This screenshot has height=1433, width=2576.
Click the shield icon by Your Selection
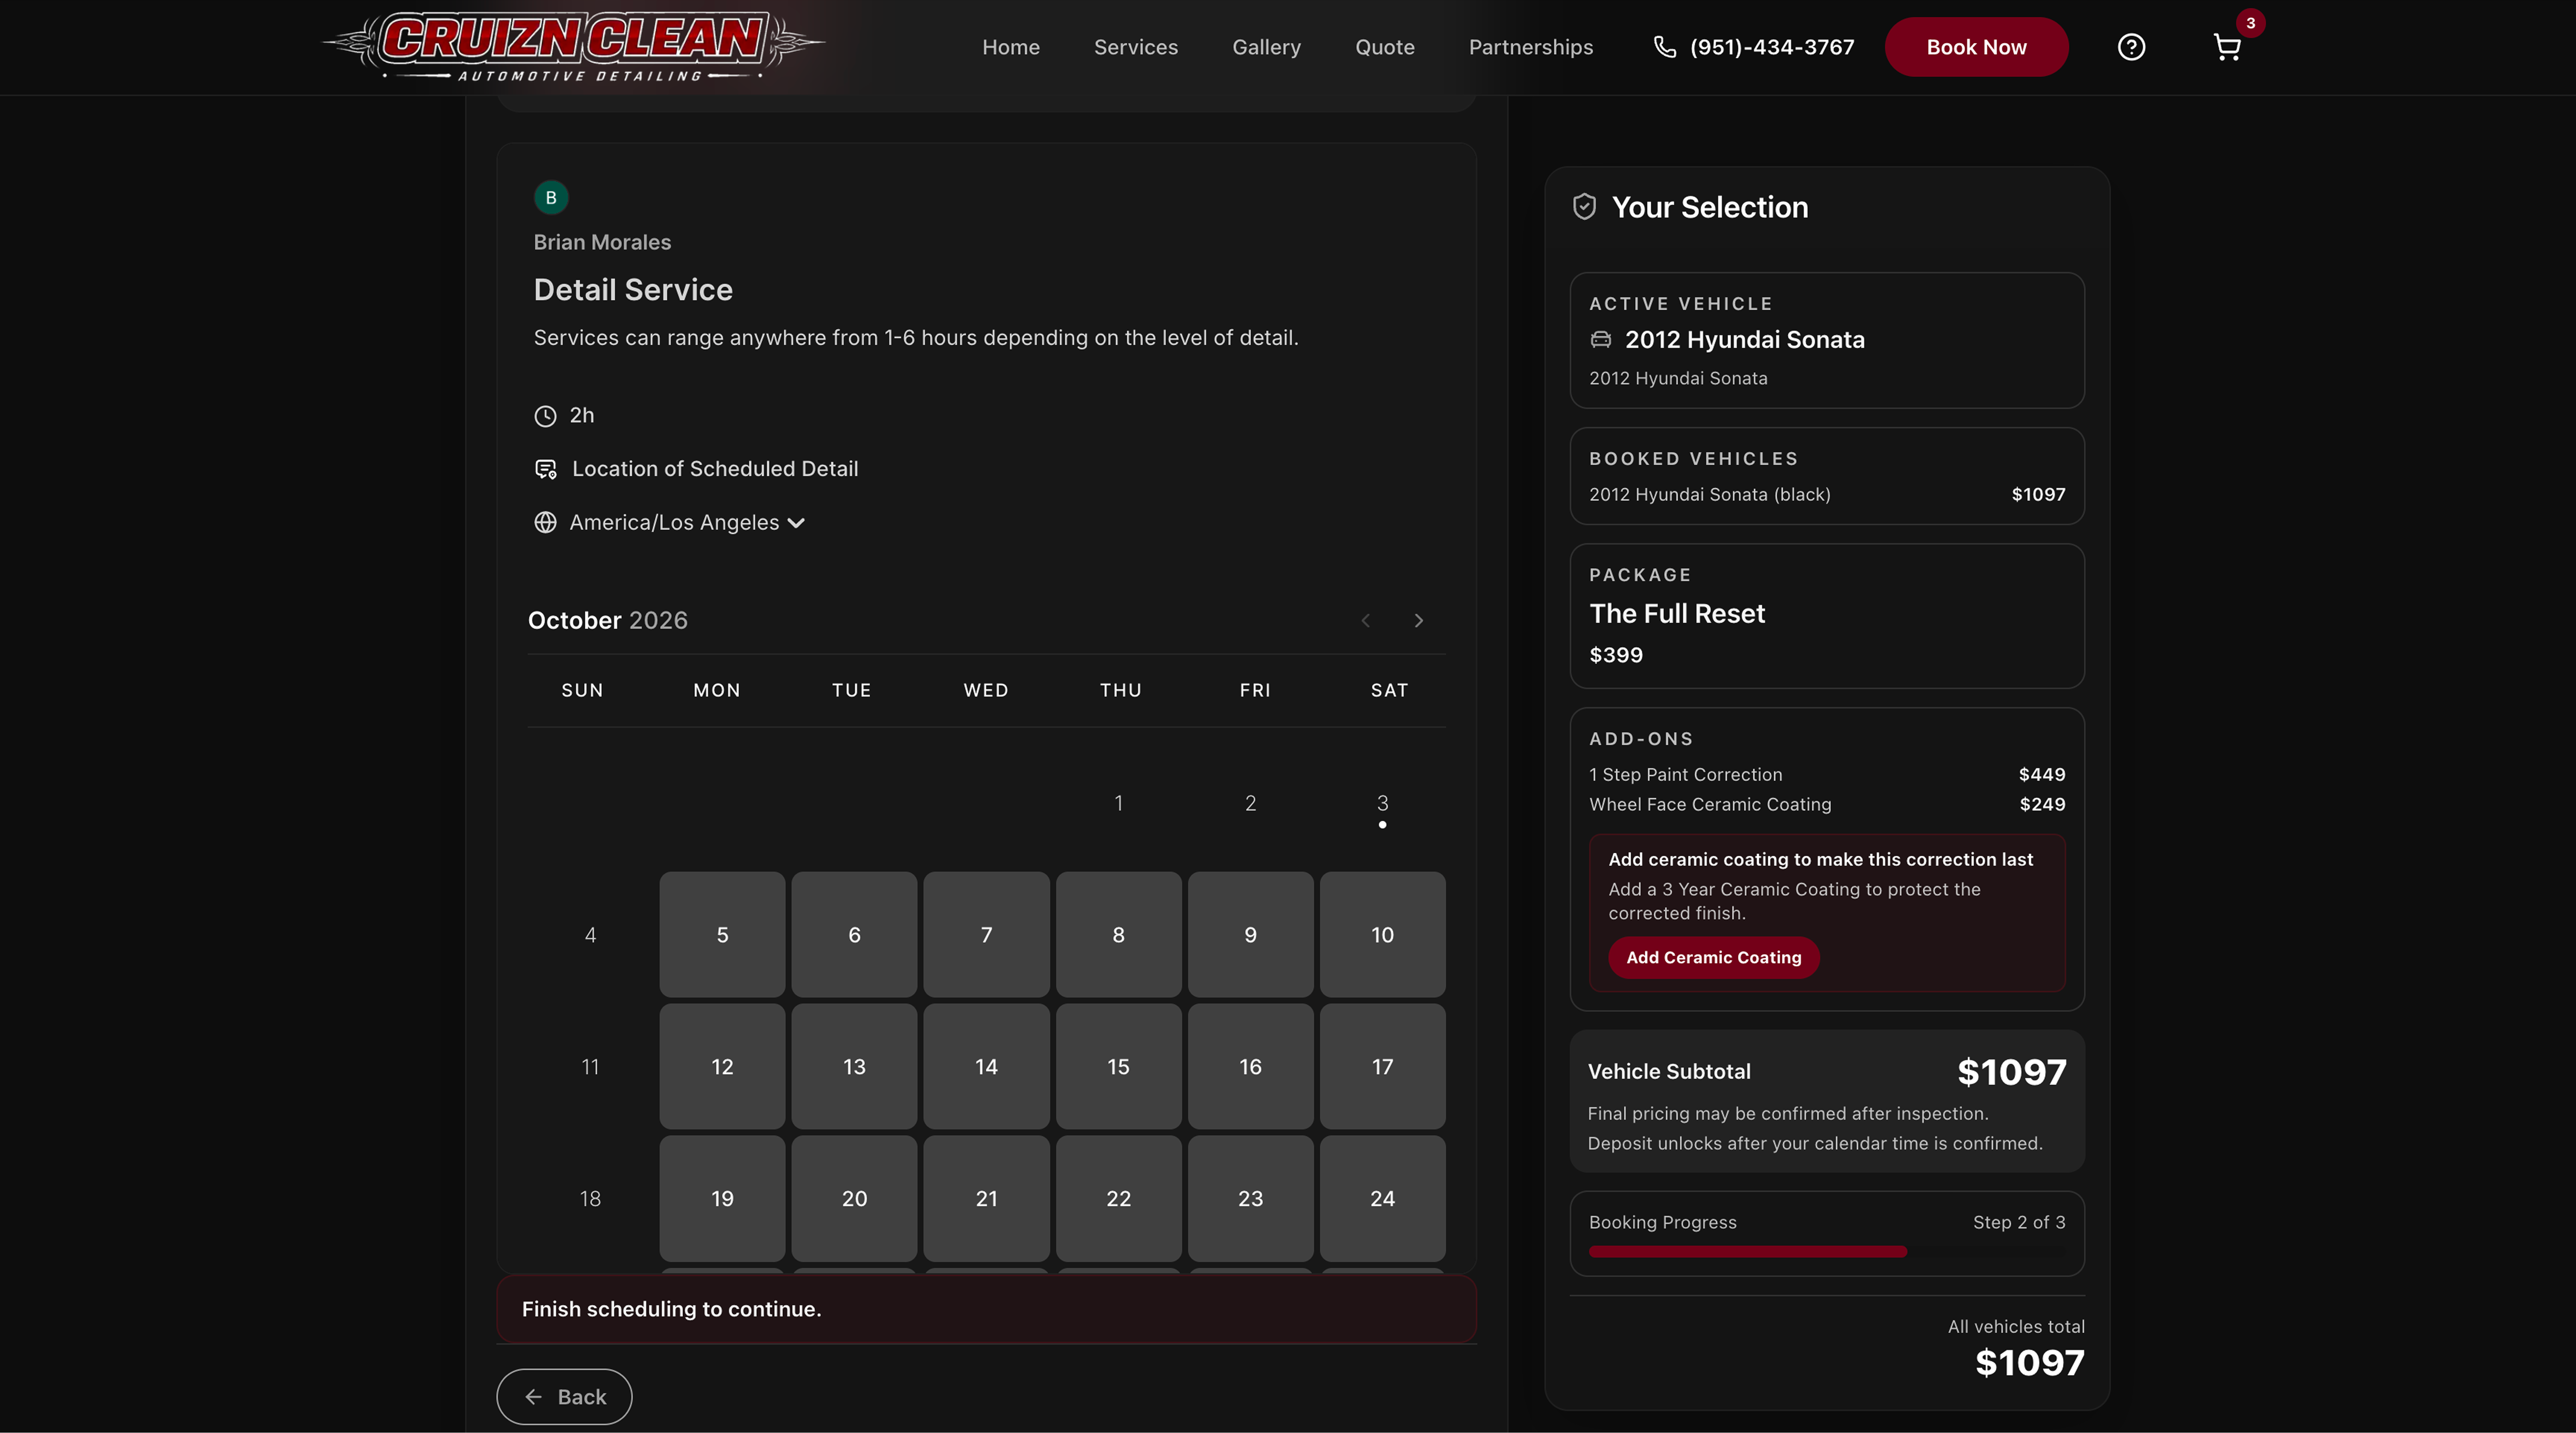[1584, 207]
